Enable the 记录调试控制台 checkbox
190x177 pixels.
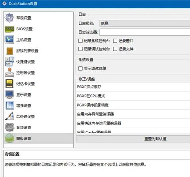click(x=80, y=49)
